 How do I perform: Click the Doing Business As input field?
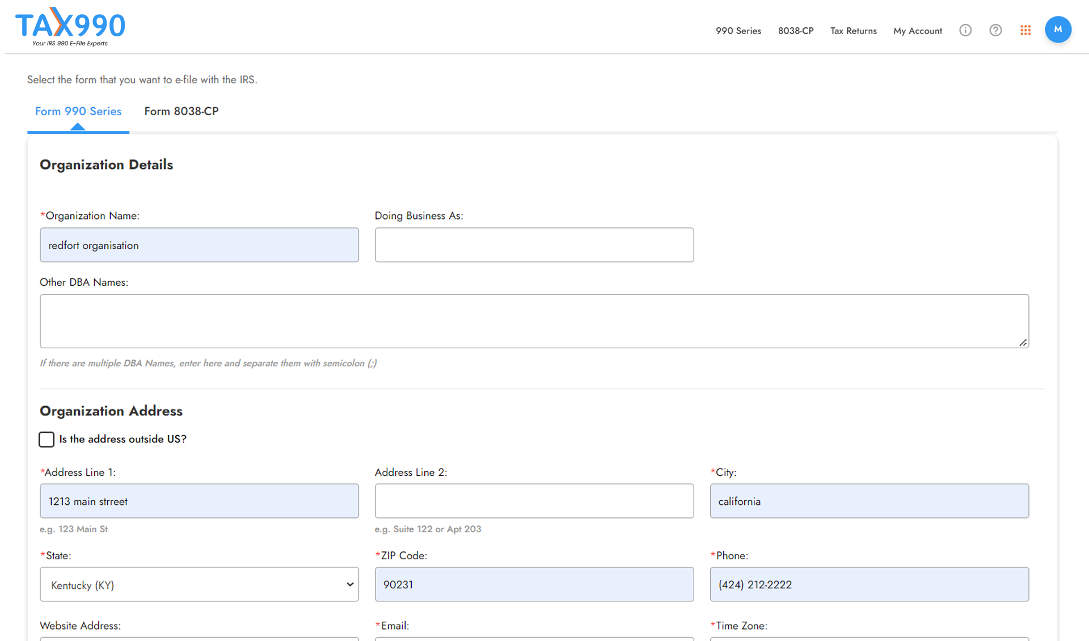tap(534, 245)
